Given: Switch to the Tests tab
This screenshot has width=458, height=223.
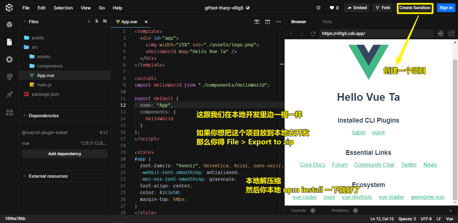Looking at the screenshot, I should (x=327, y=22).
